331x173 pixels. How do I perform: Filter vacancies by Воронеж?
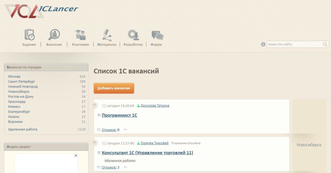(x=16, y=122)
